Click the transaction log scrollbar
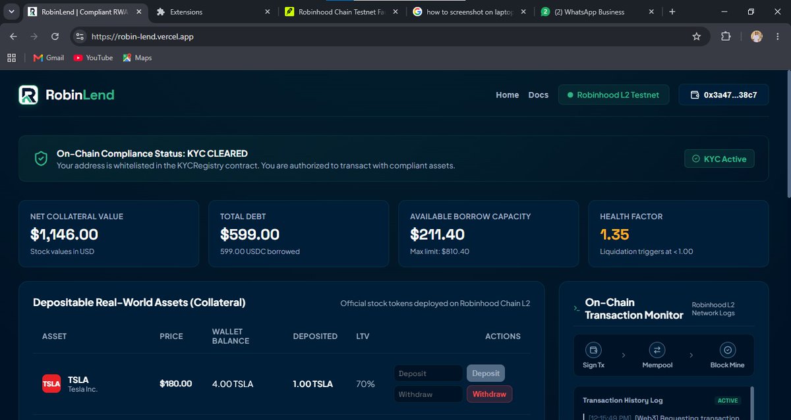791x420 pixels. coord(751,402)
